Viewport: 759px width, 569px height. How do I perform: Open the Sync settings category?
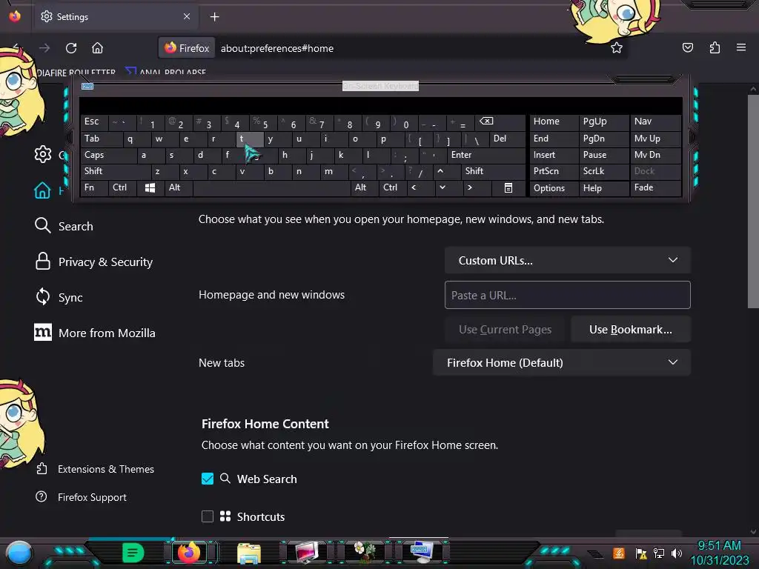(x=59, y=297)
